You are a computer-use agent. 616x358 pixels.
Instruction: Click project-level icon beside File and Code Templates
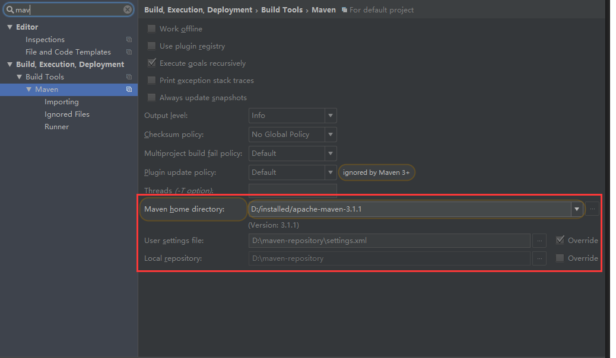129,52
